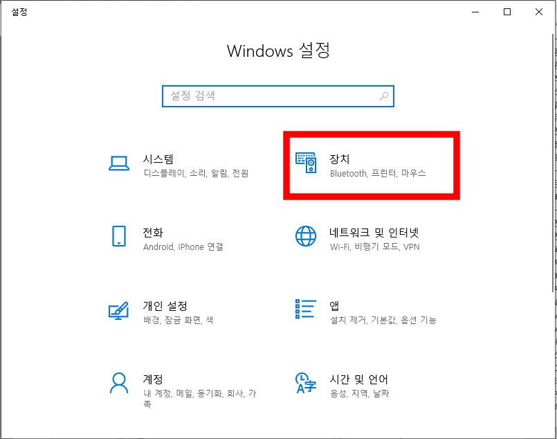The image size is (557, 439).
Task: Go to 전화 settings title
Action: [x=153, y=233]
